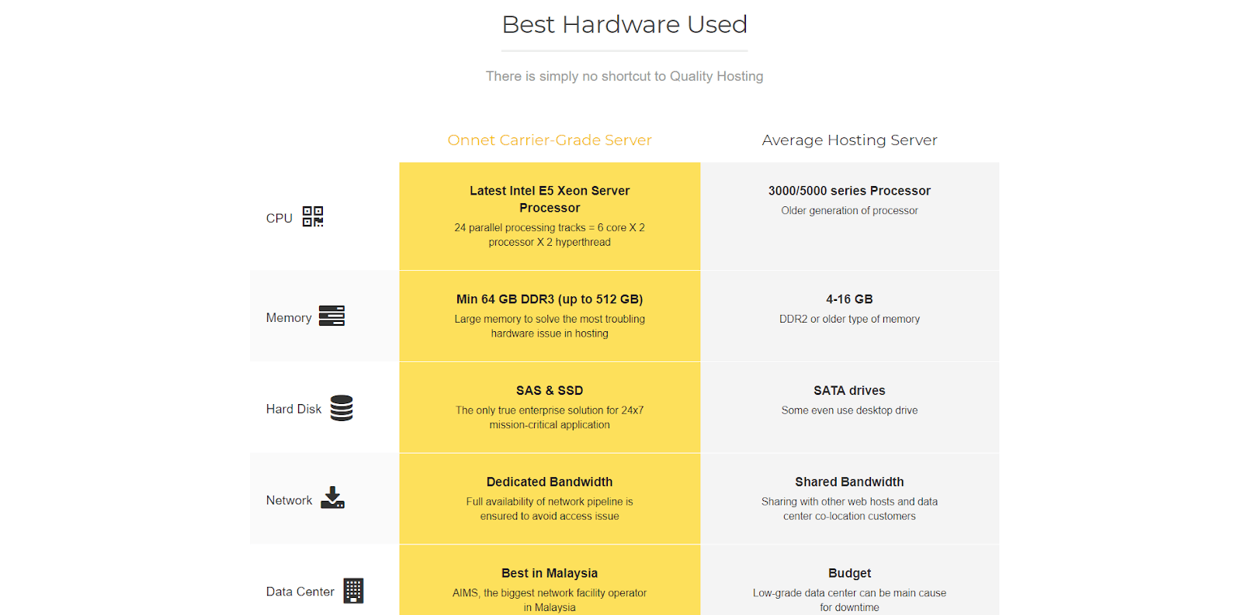Click the Hard Disk row label

[x=293, y=409]
